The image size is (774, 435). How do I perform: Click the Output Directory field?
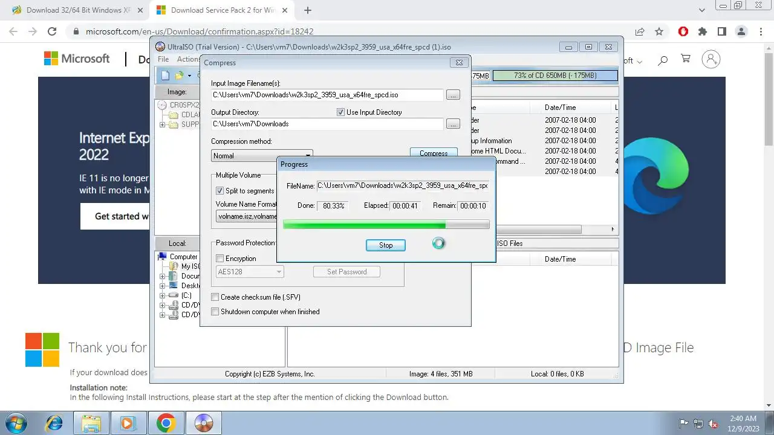(x=327, y=124)
